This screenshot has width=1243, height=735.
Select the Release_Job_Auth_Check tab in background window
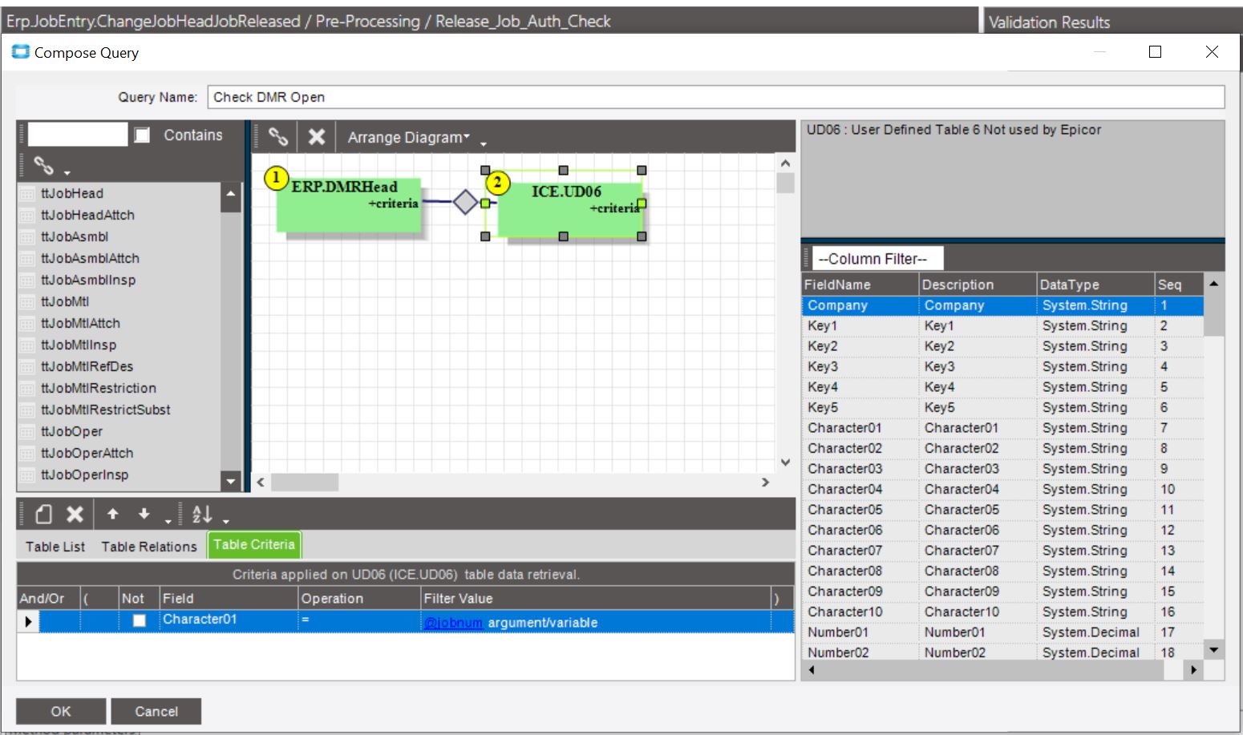tap(523, 22)
